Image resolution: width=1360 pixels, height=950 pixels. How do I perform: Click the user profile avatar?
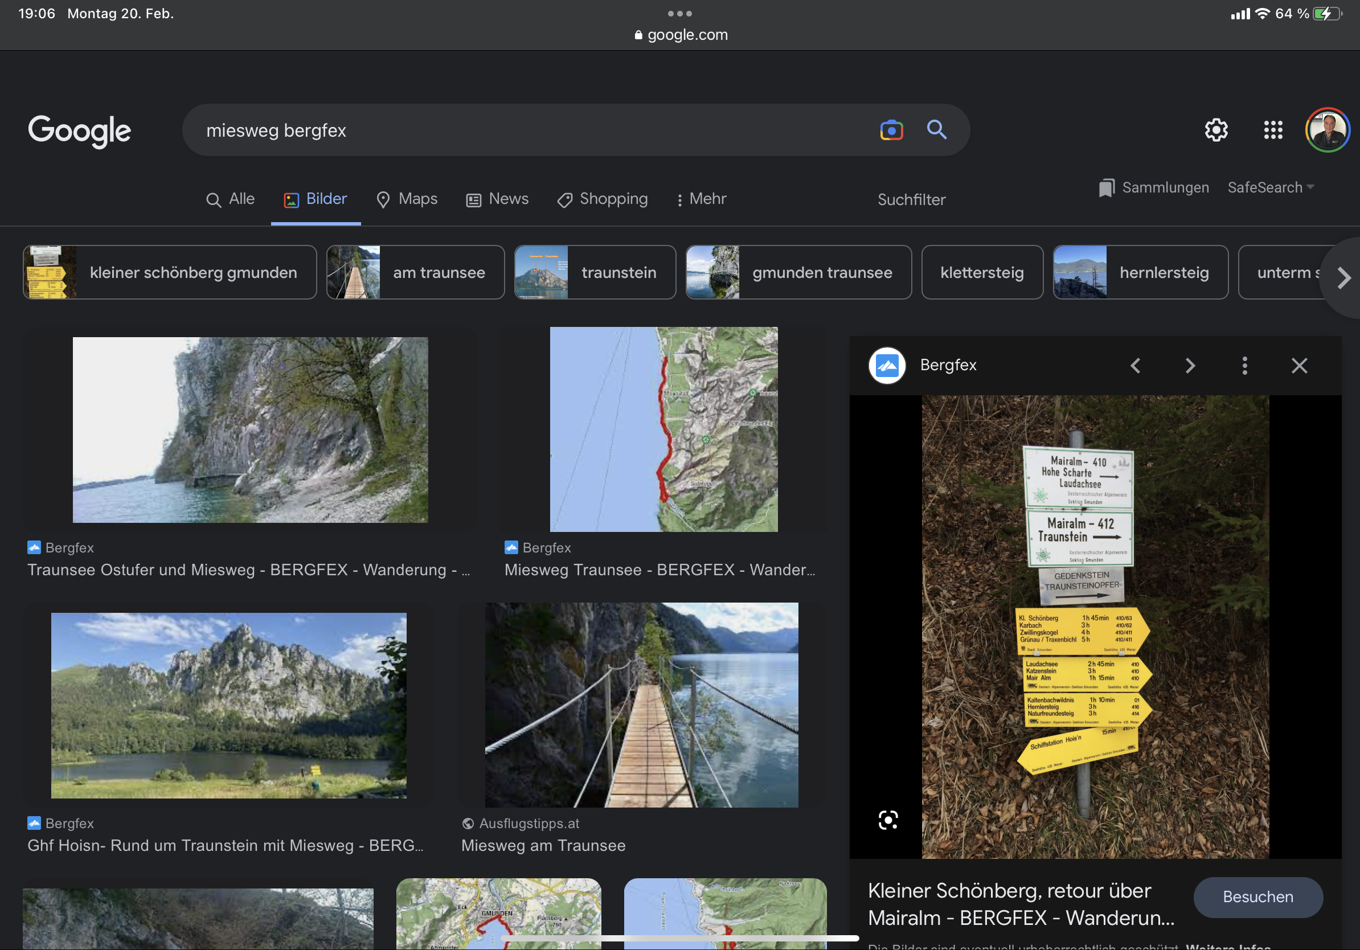[1327, 130]
